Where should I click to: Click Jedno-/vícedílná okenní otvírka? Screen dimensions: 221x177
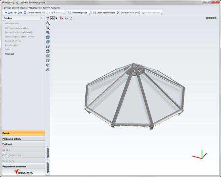coord(19,37)
